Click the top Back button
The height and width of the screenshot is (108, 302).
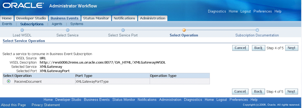tap(259, 48)
